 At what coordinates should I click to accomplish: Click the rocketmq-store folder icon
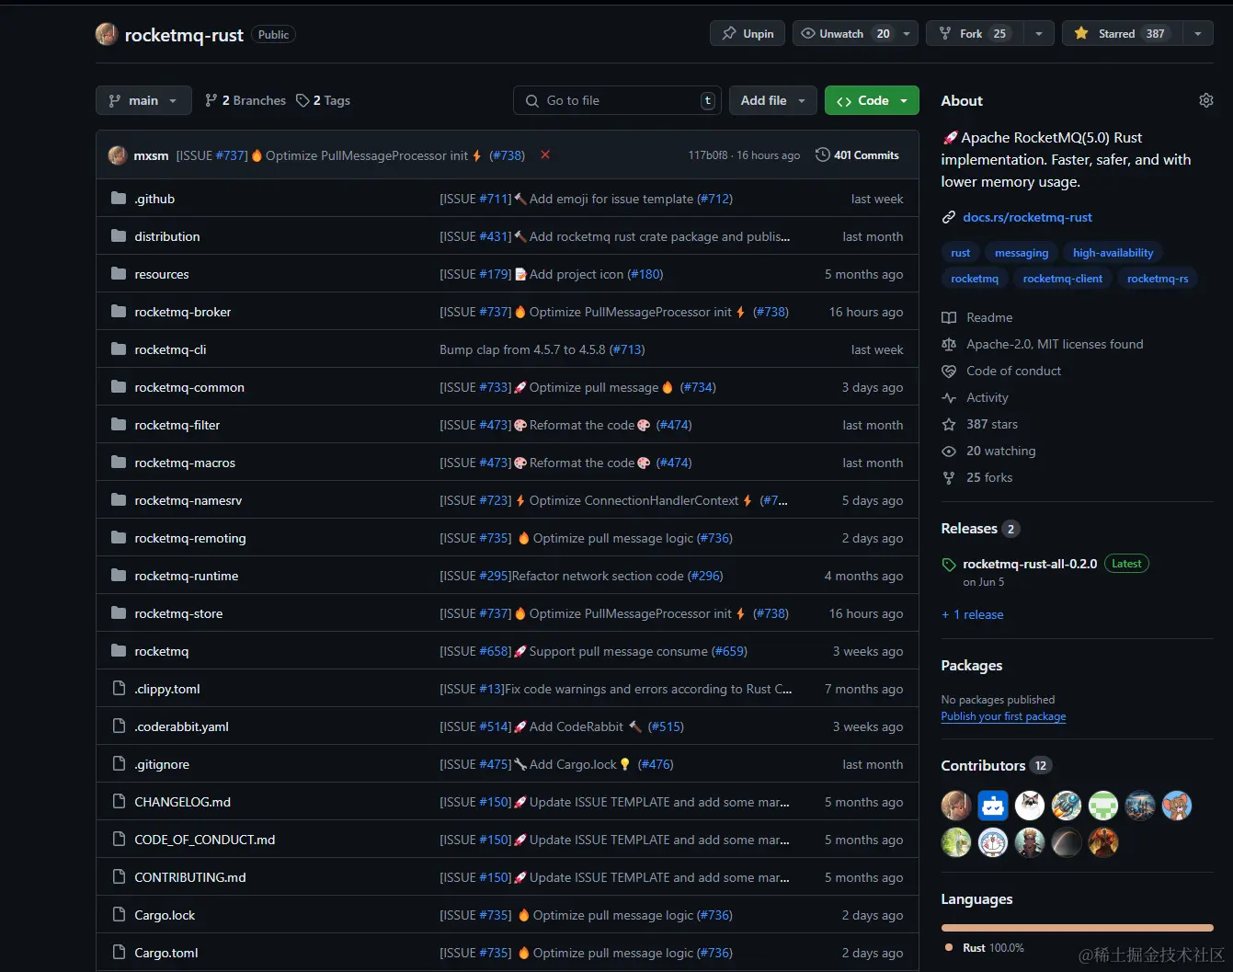point(119,613)
